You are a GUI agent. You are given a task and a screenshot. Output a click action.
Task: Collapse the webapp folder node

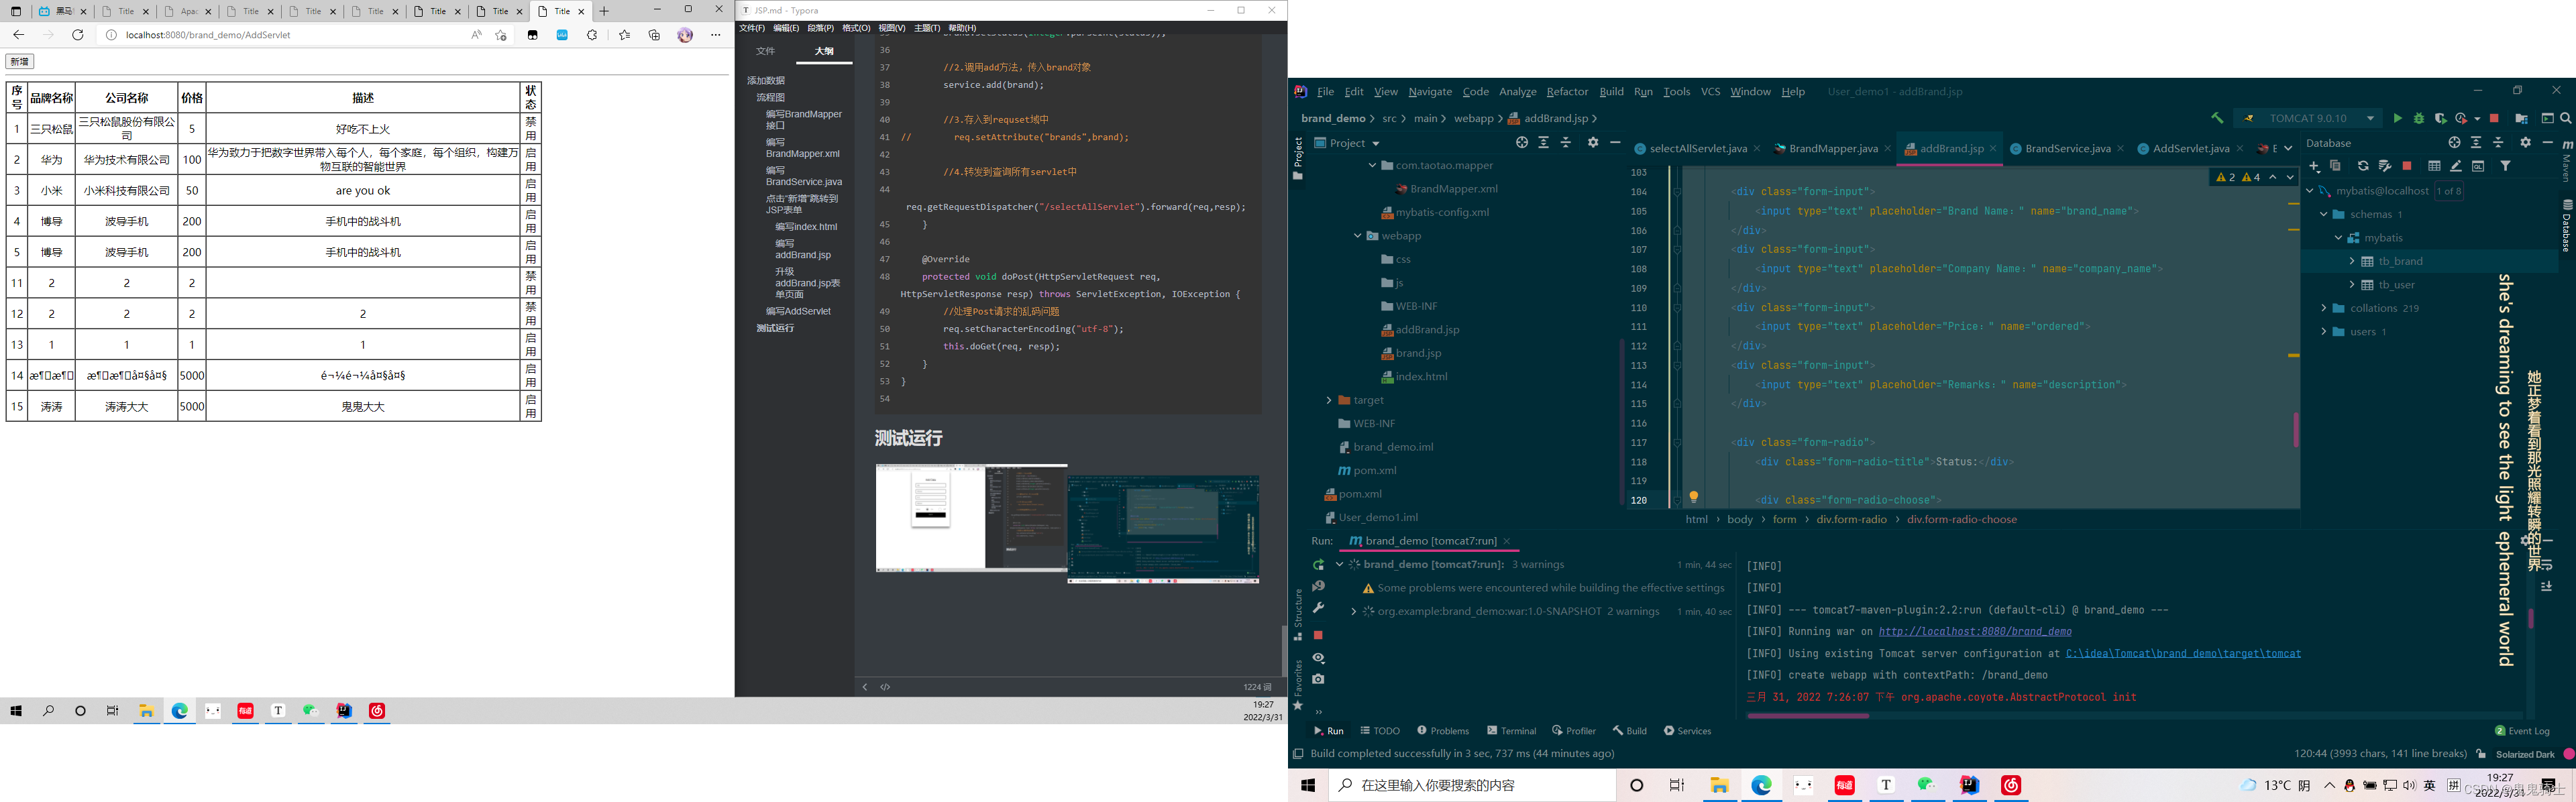click(1357, 236)
